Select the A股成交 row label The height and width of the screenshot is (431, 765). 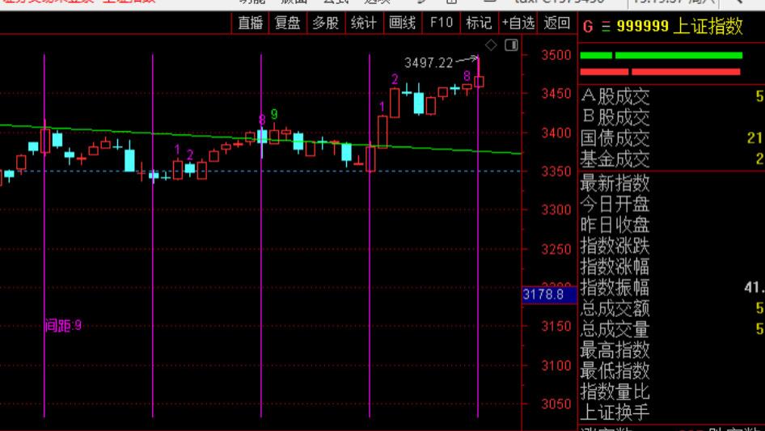click(615, 97)
